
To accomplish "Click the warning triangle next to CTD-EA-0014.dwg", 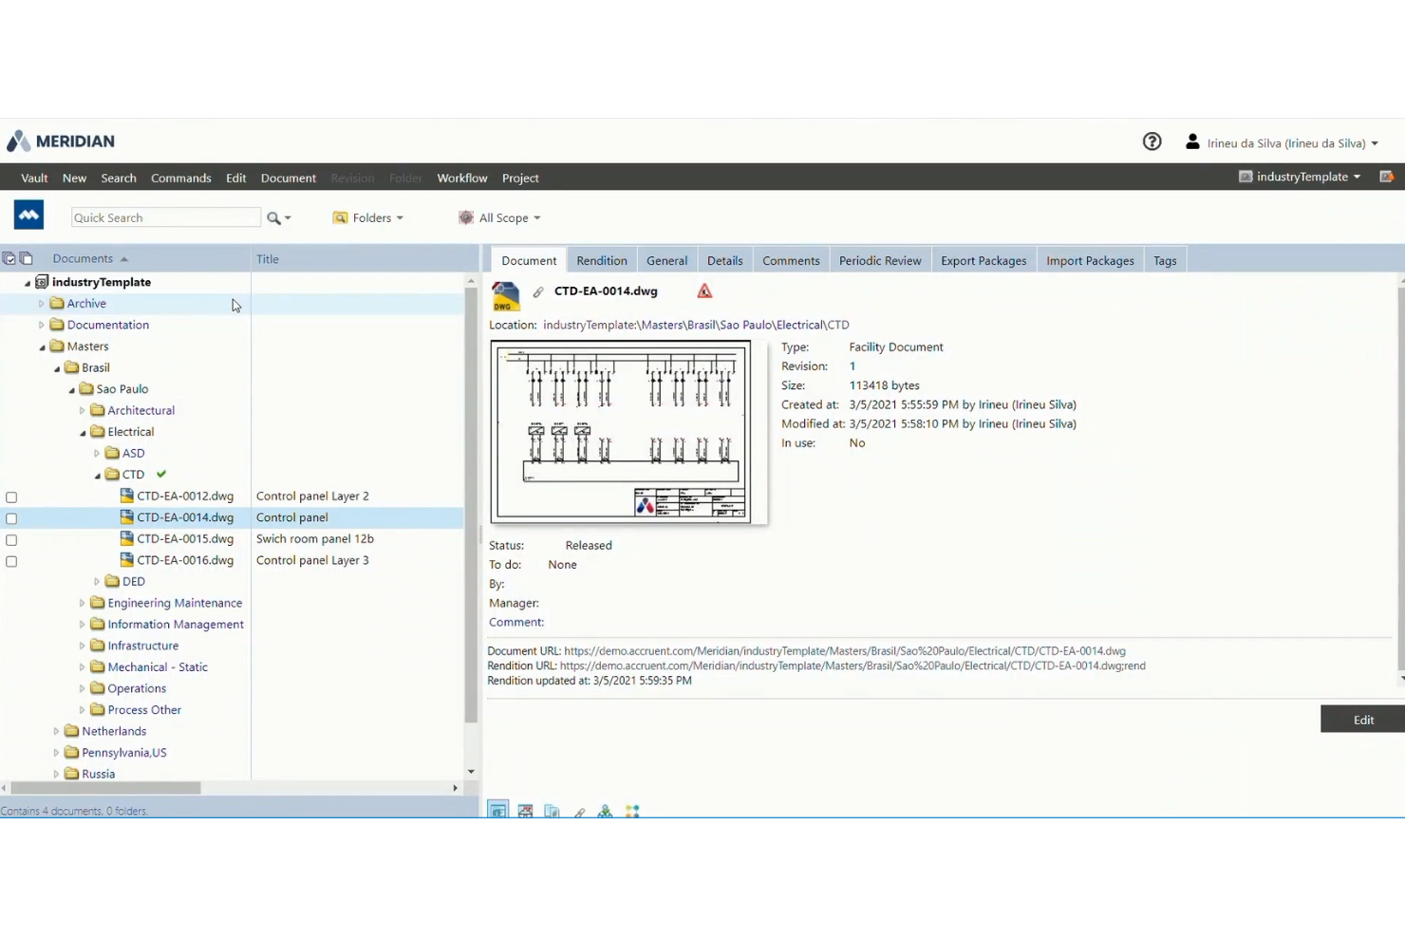I will (704, 291).
